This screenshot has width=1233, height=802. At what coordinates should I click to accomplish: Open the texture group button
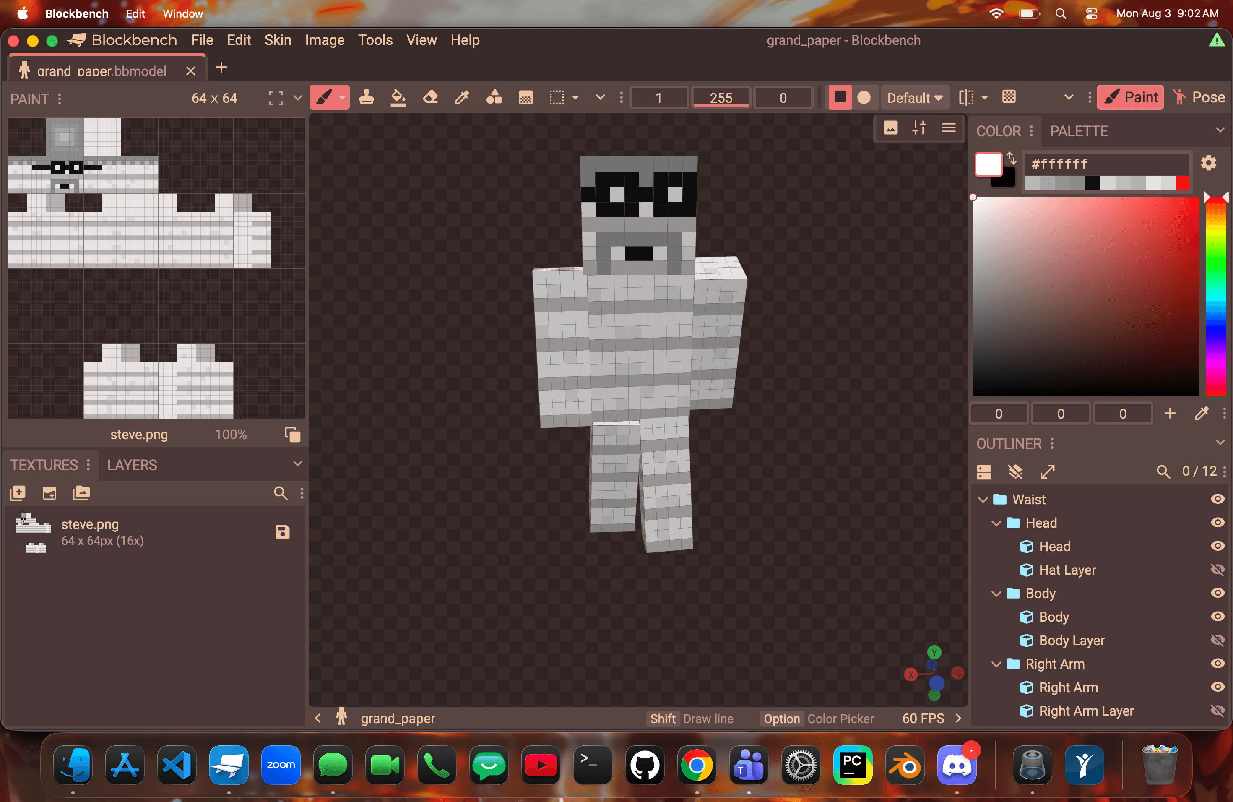(x=81, y=493)
